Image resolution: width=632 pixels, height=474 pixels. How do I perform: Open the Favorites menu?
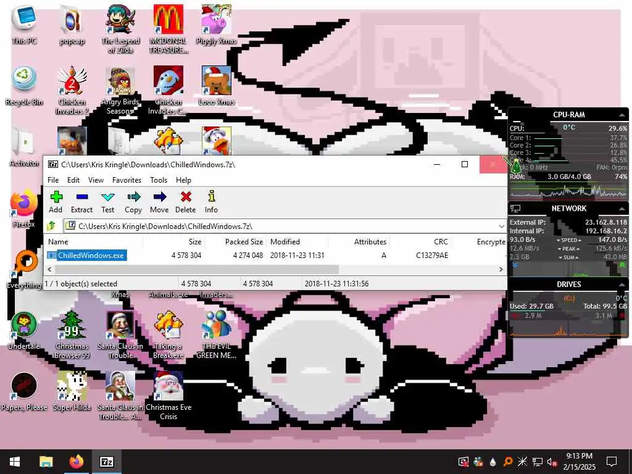(127, 180)
